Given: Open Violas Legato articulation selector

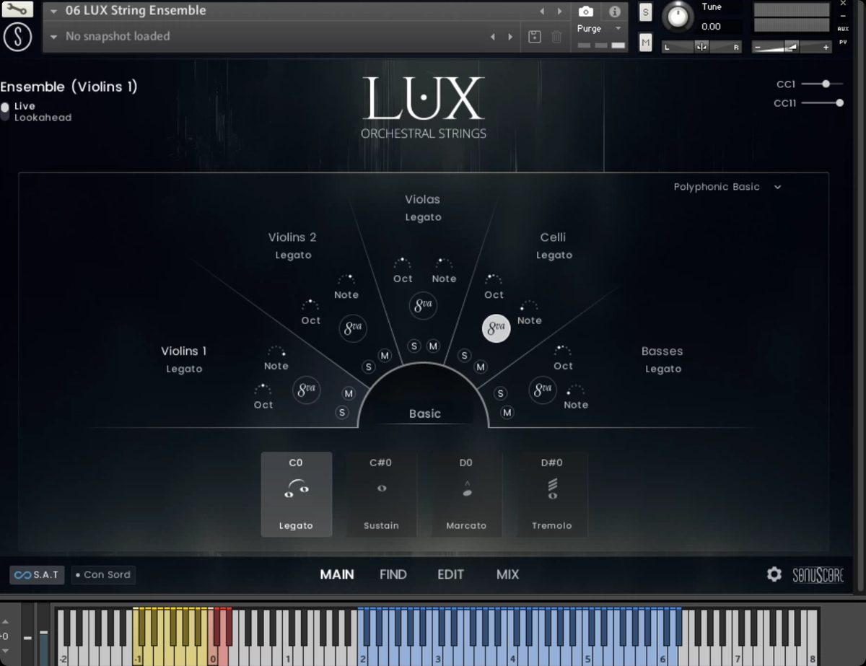Looking at the screenshot, I should pos(423,217).
